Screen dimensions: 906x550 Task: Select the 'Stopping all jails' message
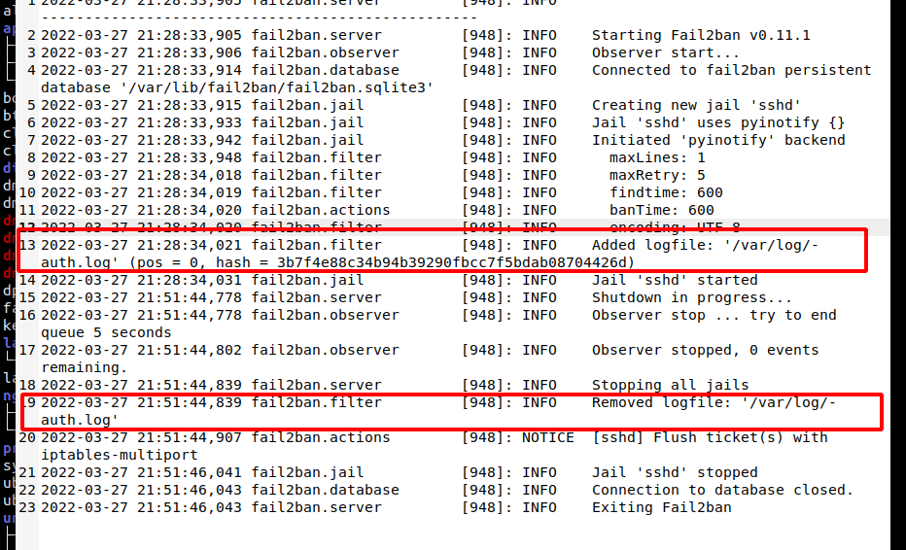[x=670, y=385]
